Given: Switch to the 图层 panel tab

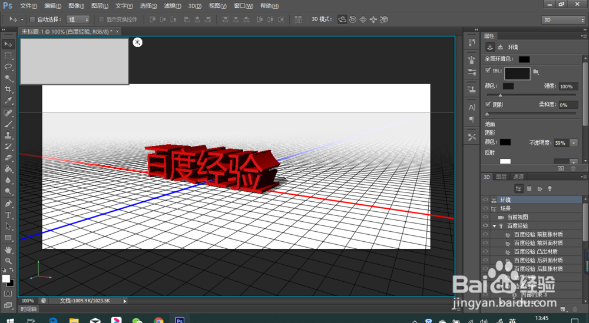Looking at the screenshot, I should [501, 177].
